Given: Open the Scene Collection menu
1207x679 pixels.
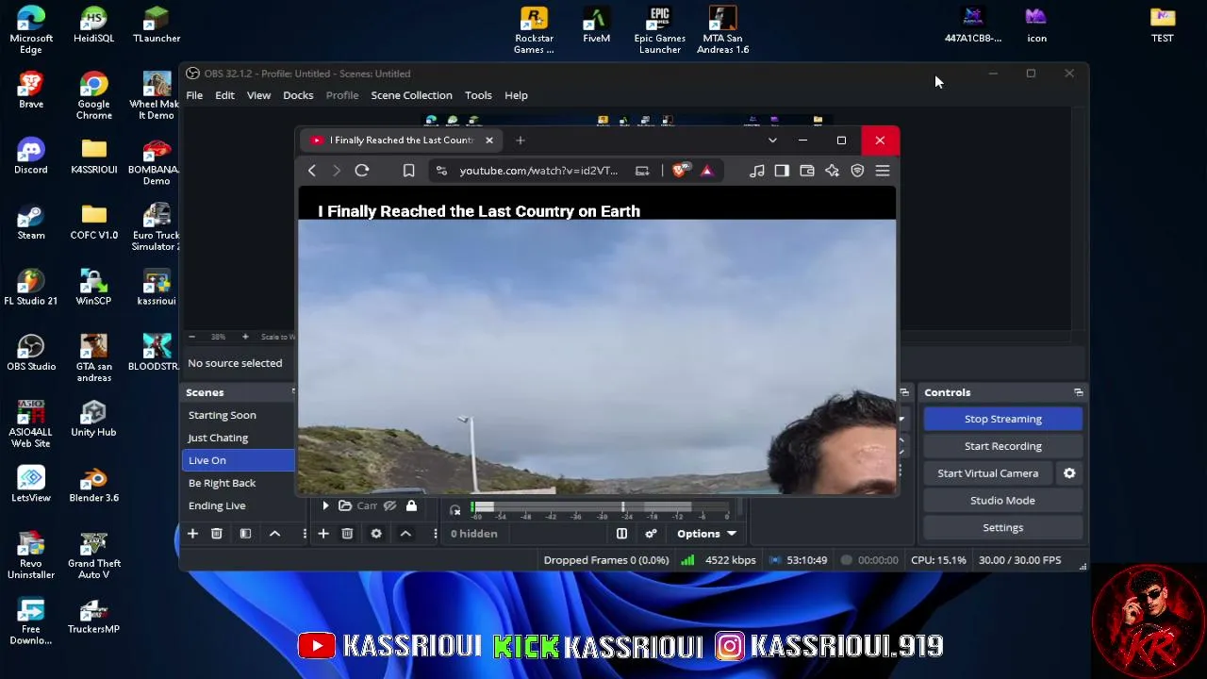Looking at the screenshot, I should (411, 95).
